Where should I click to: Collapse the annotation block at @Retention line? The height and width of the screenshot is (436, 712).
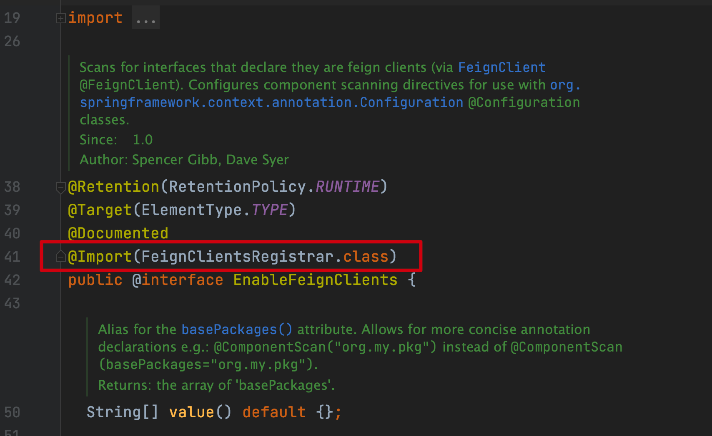pos(61,188)
